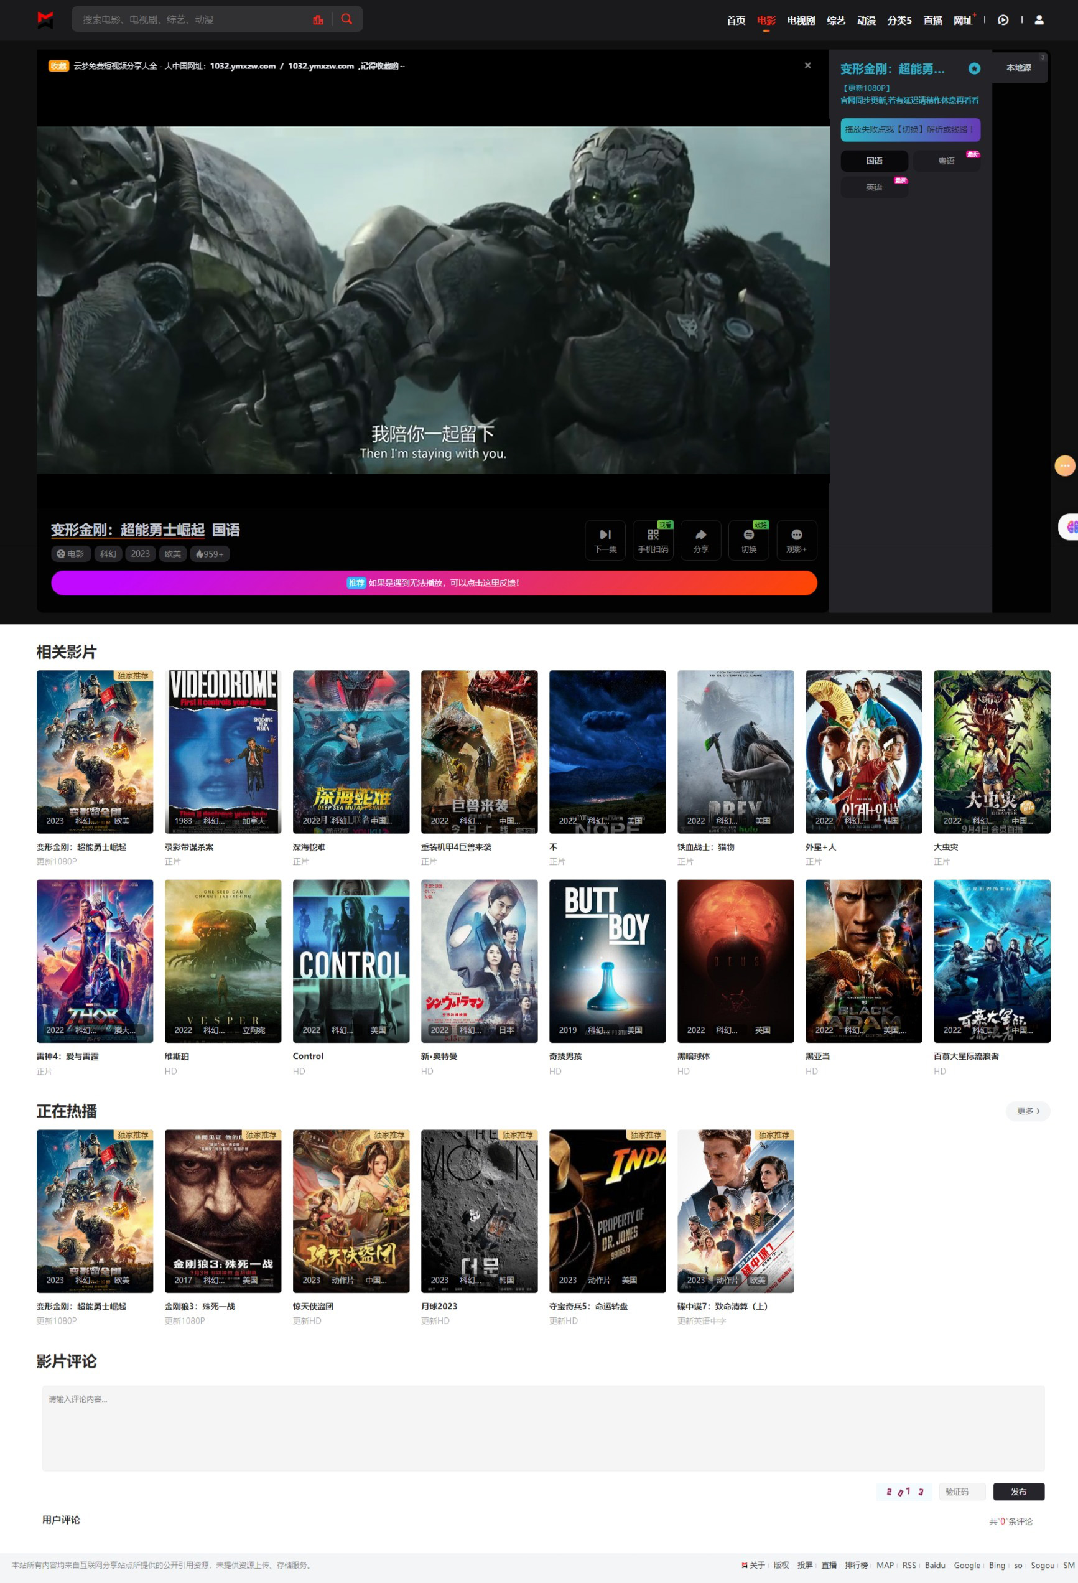Image resolution: width=1078 pixels, height=1583 pixels.
Task: Open the Control movie poster
Action: tap(351, 961)
